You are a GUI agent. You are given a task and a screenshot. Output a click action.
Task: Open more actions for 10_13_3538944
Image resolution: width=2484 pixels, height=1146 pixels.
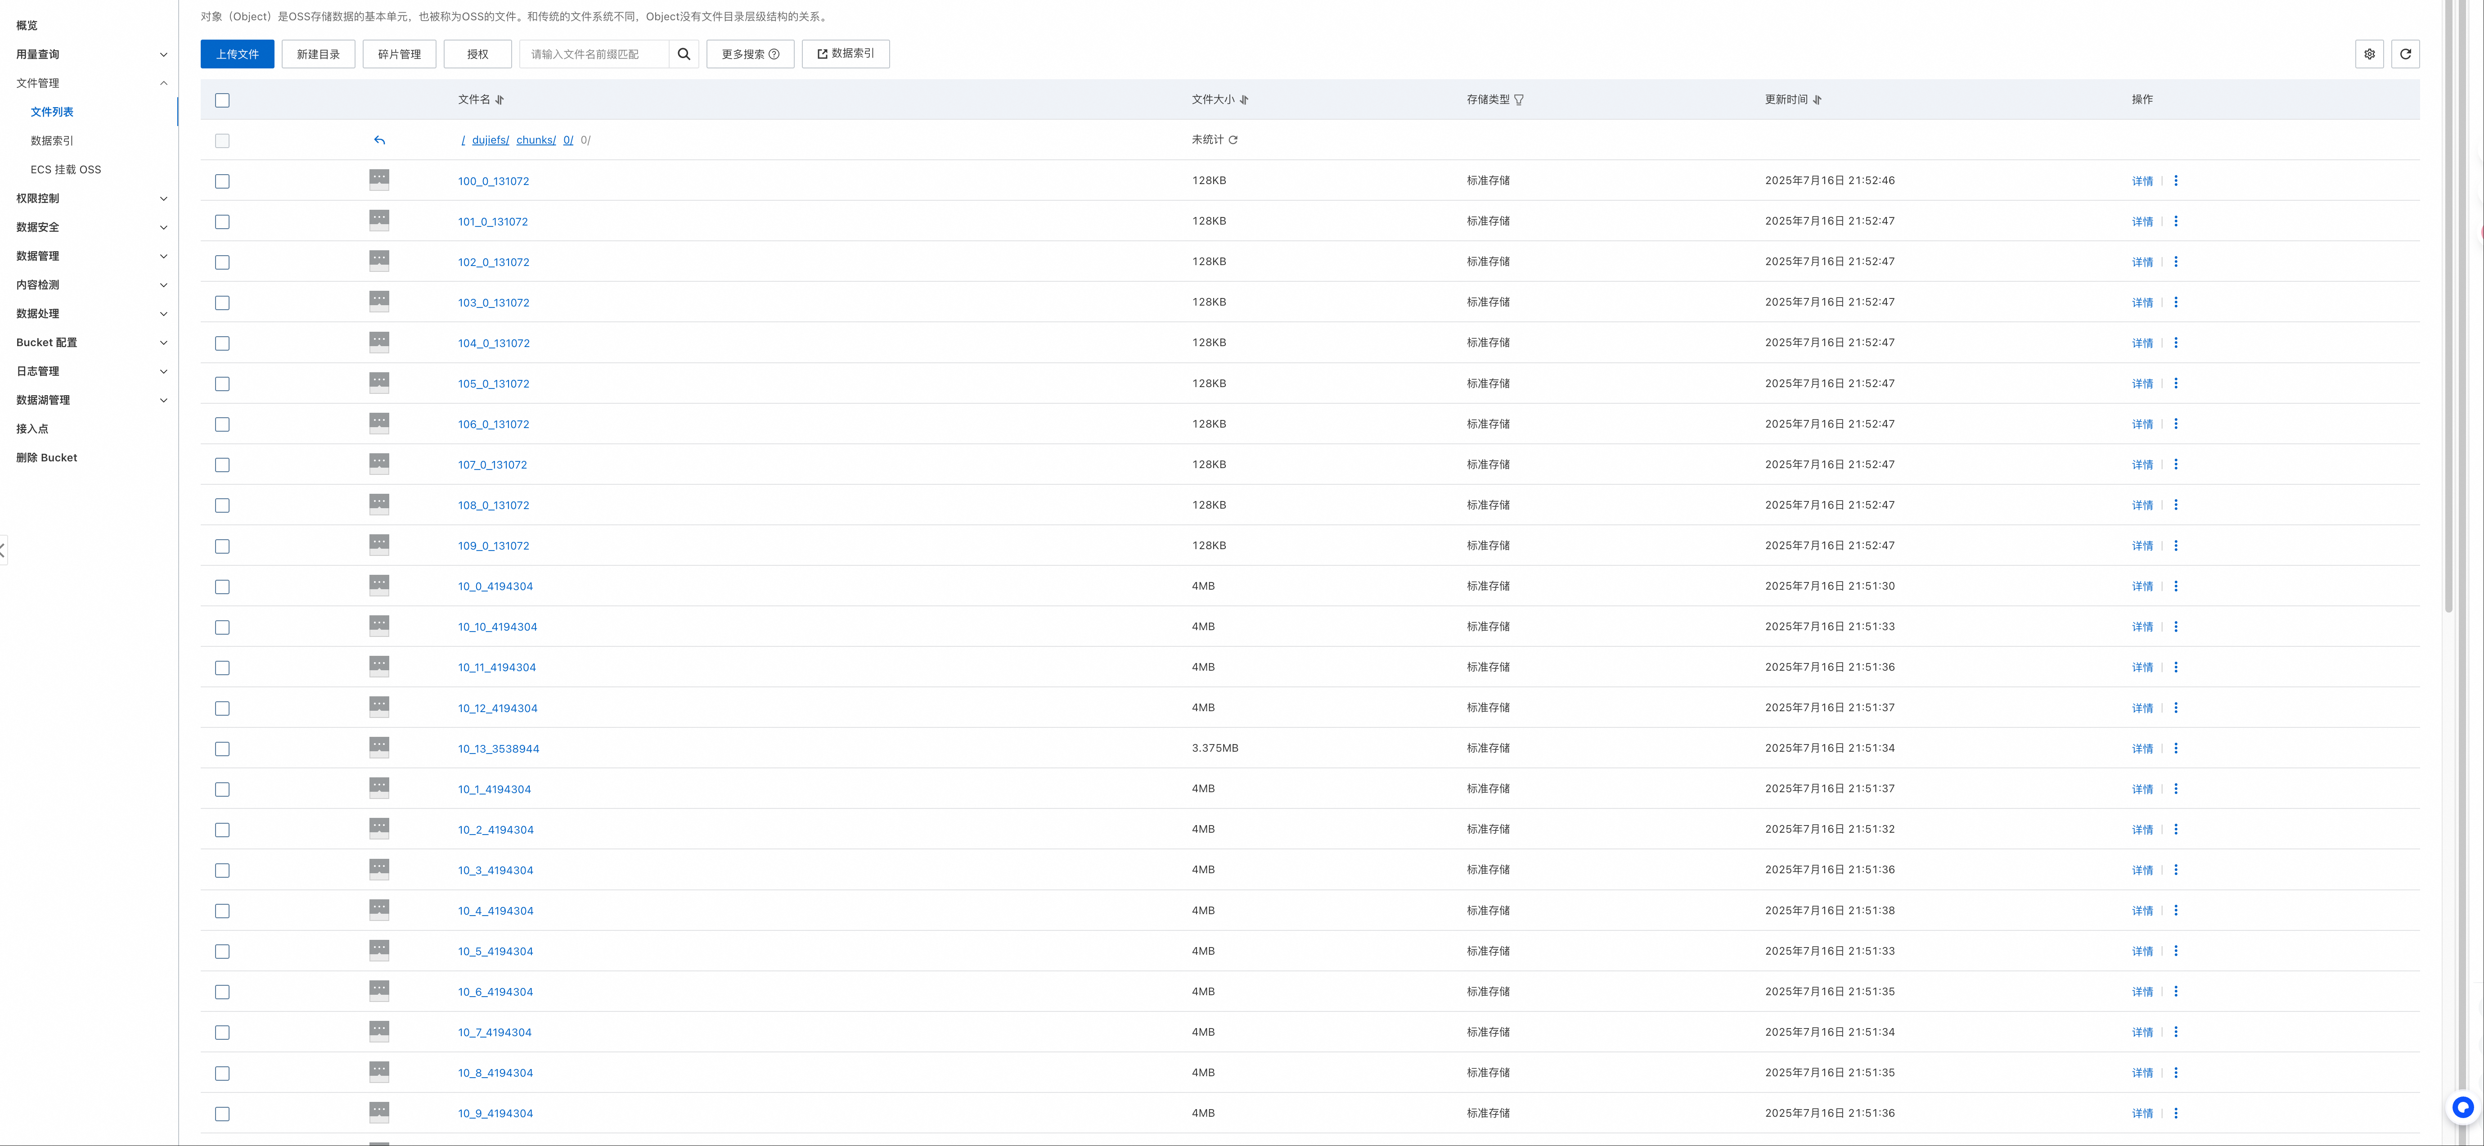2175,748
